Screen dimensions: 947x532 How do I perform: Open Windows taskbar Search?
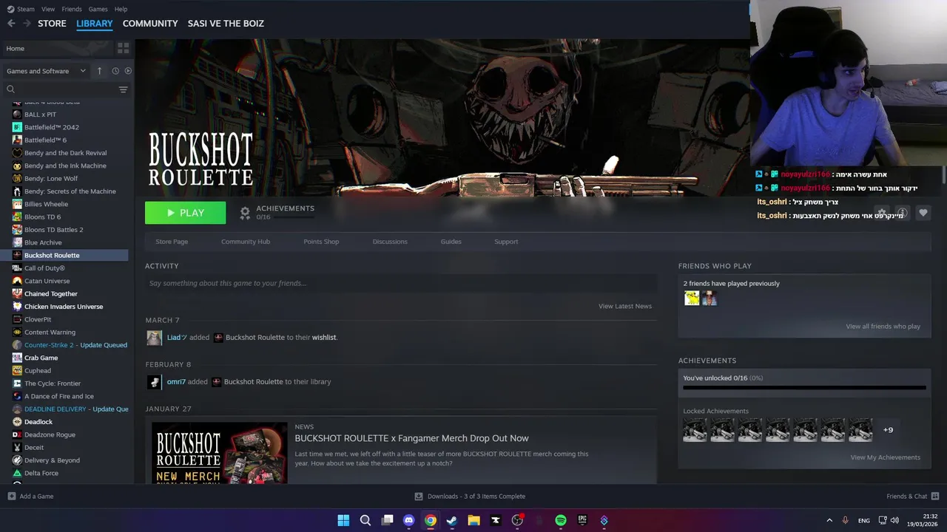coord(365,520)
